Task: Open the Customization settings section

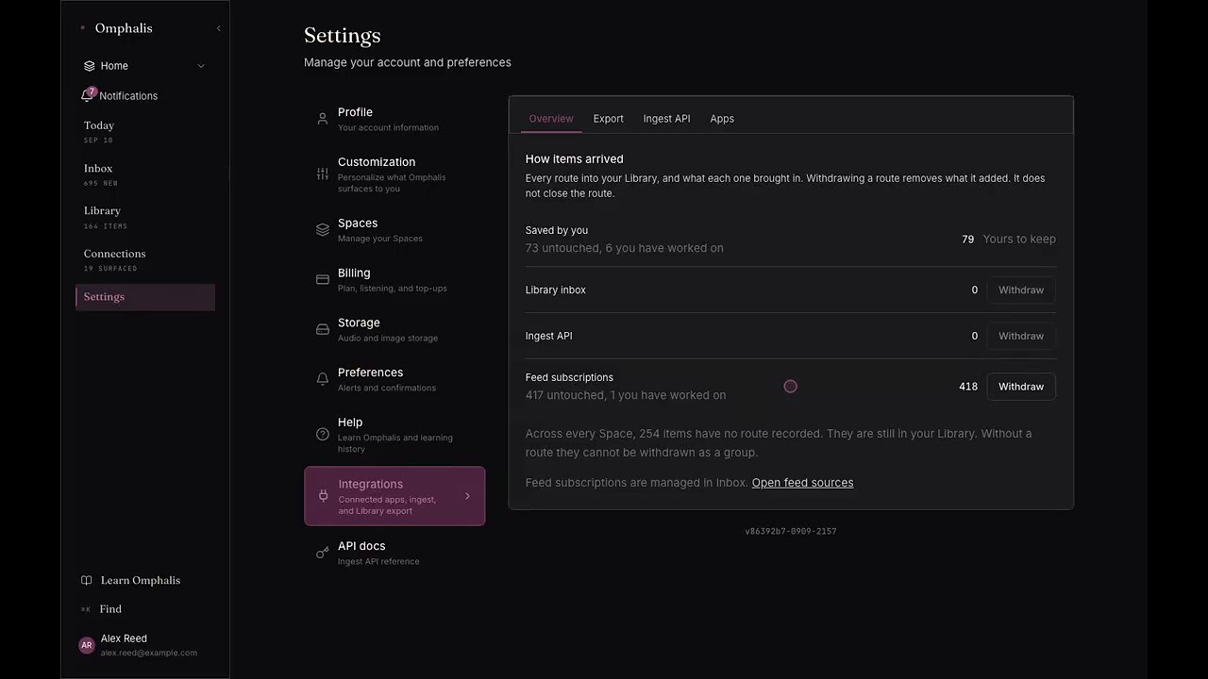Action: point(394,174)
